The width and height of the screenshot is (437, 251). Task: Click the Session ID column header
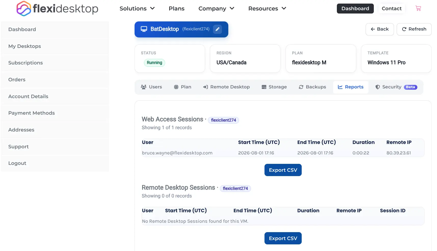[x=393, y=210]
